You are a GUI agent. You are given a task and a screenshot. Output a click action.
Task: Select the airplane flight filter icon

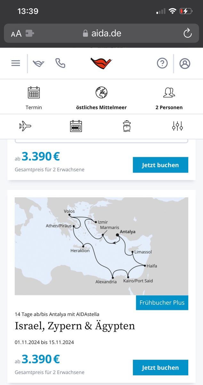coord(25,126)
